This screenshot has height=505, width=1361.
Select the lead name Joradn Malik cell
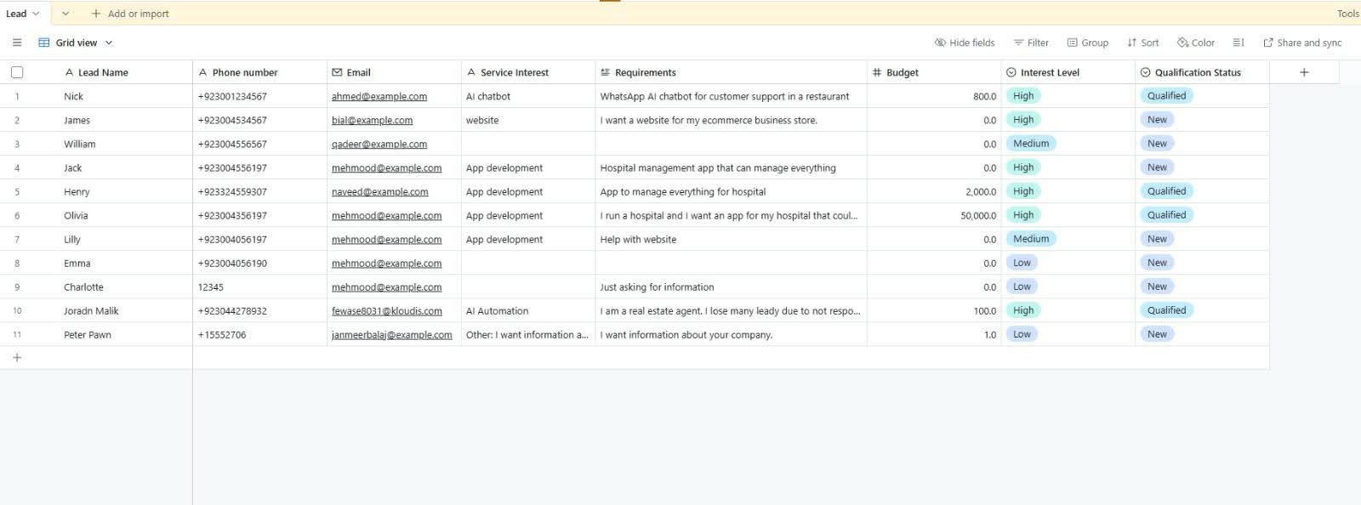[x=126, y=310]
